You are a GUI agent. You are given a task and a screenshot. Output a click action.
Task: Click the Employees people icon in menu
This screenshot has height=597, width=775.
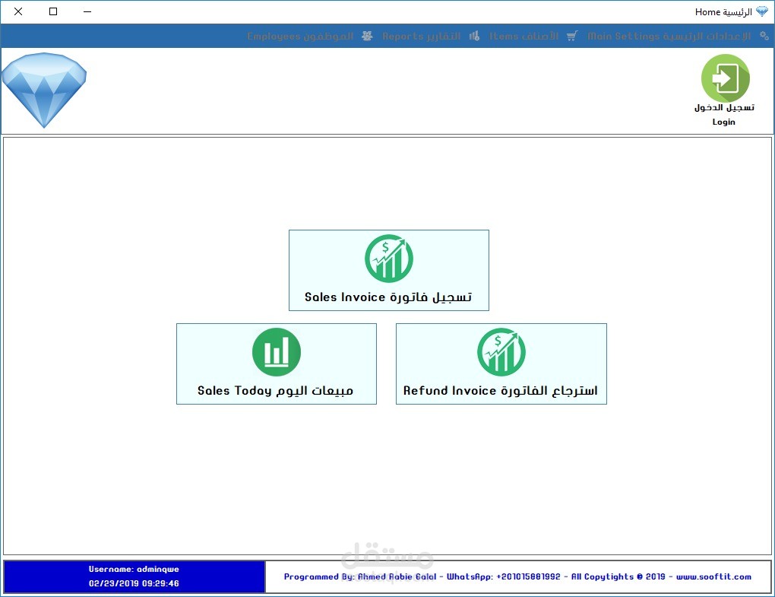[x=367, y=36]
